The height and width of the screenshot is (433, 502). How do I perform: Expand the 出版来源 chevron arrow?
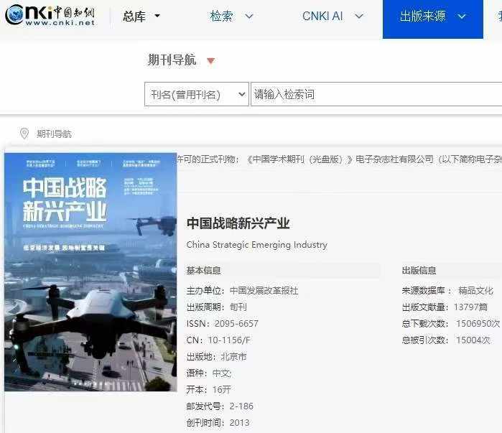[x=462, y=16]
